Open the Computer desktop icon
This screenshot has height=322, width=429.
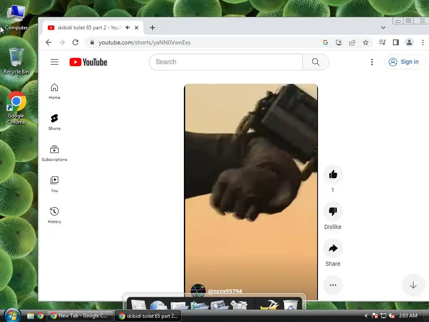coord(16,17)
